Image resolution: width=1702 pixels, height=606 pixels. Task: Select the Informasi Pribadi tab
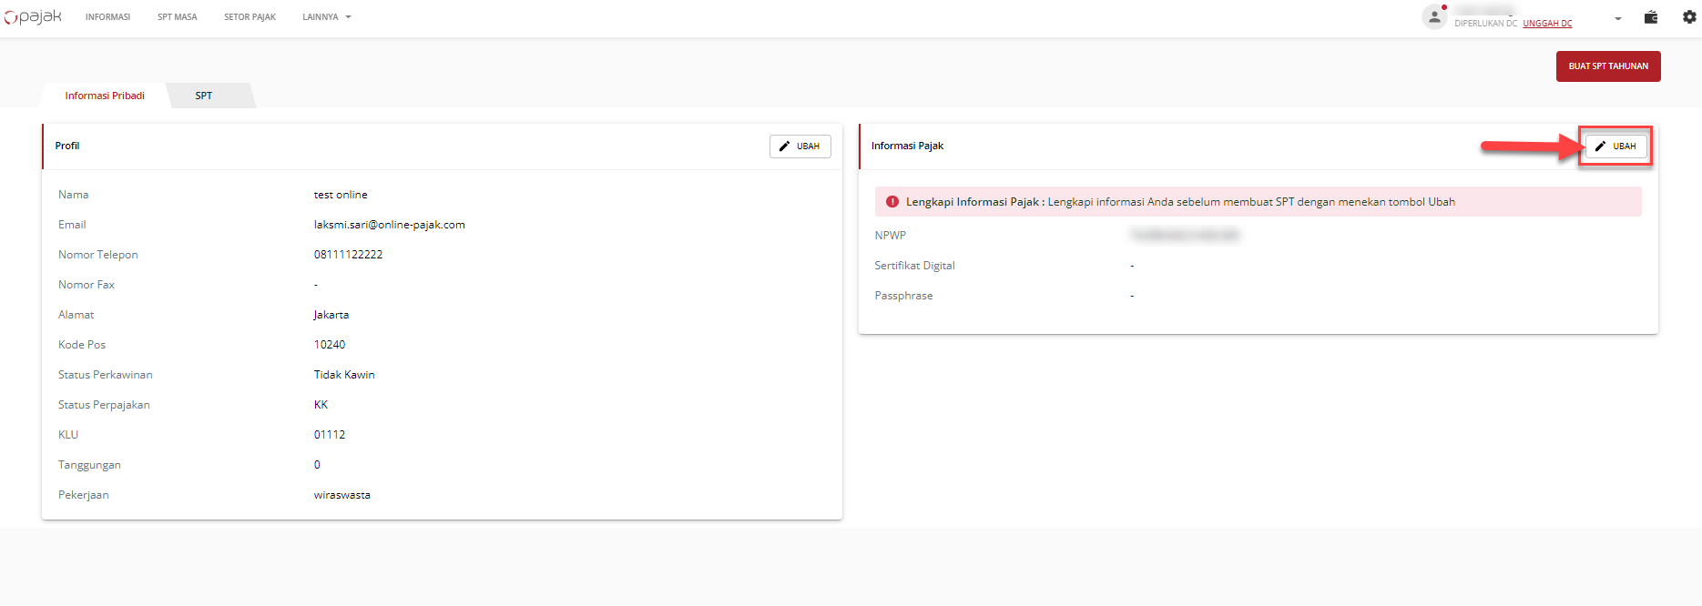pyautogui.click(x=105, y=96)
